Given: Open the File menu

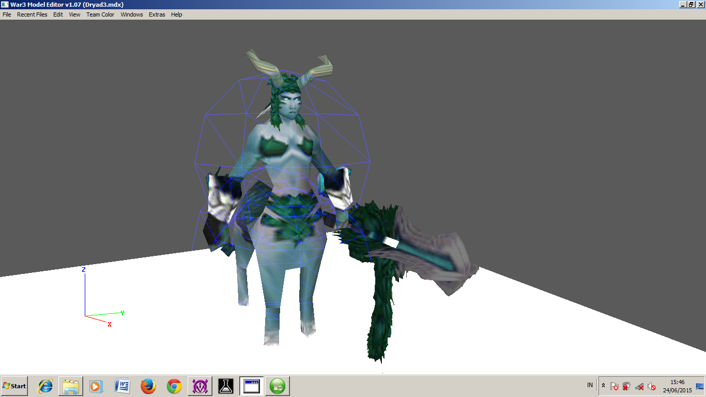Looking at the screenshot, I should coord(7,14).
